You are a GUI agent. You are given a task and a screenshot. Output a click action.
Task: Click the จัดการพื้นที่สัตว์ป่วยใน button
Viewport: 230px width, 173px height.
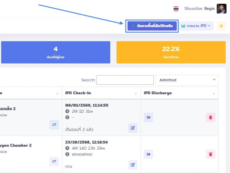(x=152, y=26)
